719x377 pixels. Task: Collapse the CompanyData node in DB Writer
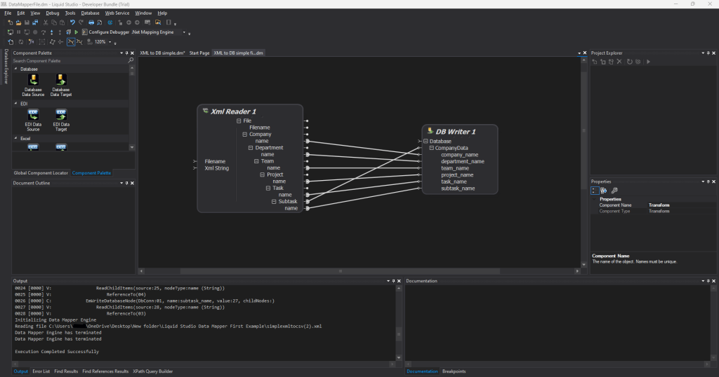point(431,148)
